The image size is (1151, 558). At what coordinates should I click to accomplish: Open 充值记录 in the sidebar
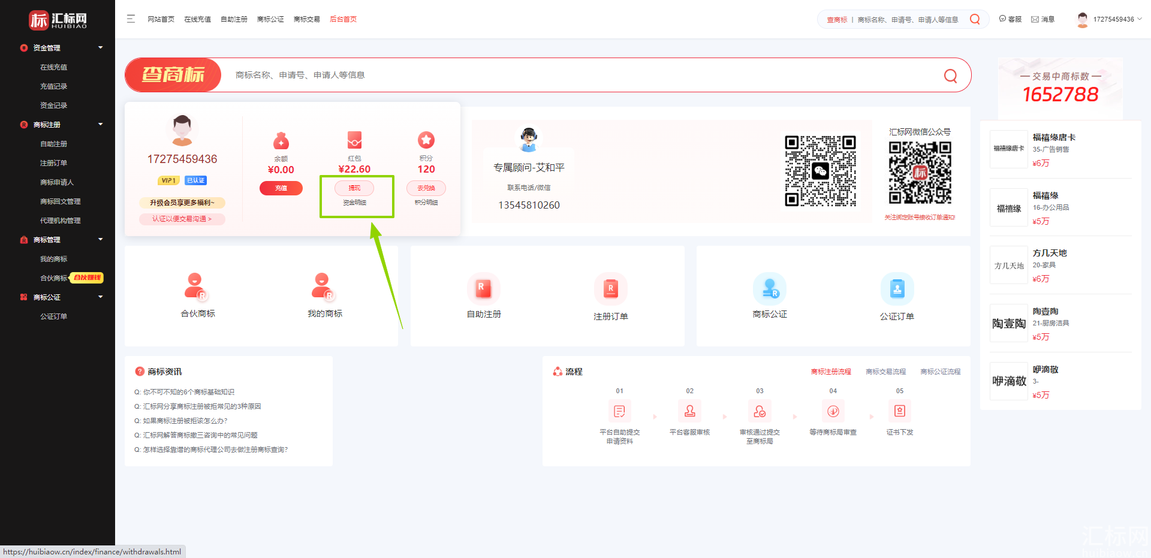53,86
